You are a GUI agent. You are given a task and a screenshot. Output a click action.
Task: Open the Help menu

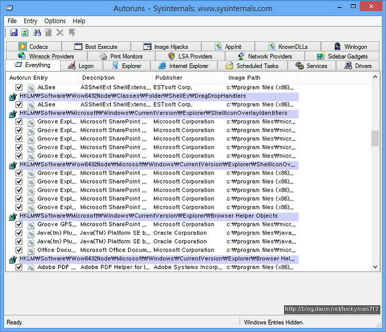[79, 21]
